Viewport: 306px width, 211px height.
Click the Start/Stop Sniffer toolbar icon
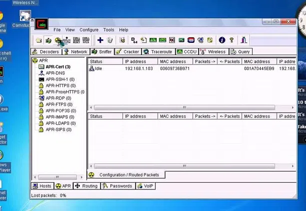coord(48,40)
